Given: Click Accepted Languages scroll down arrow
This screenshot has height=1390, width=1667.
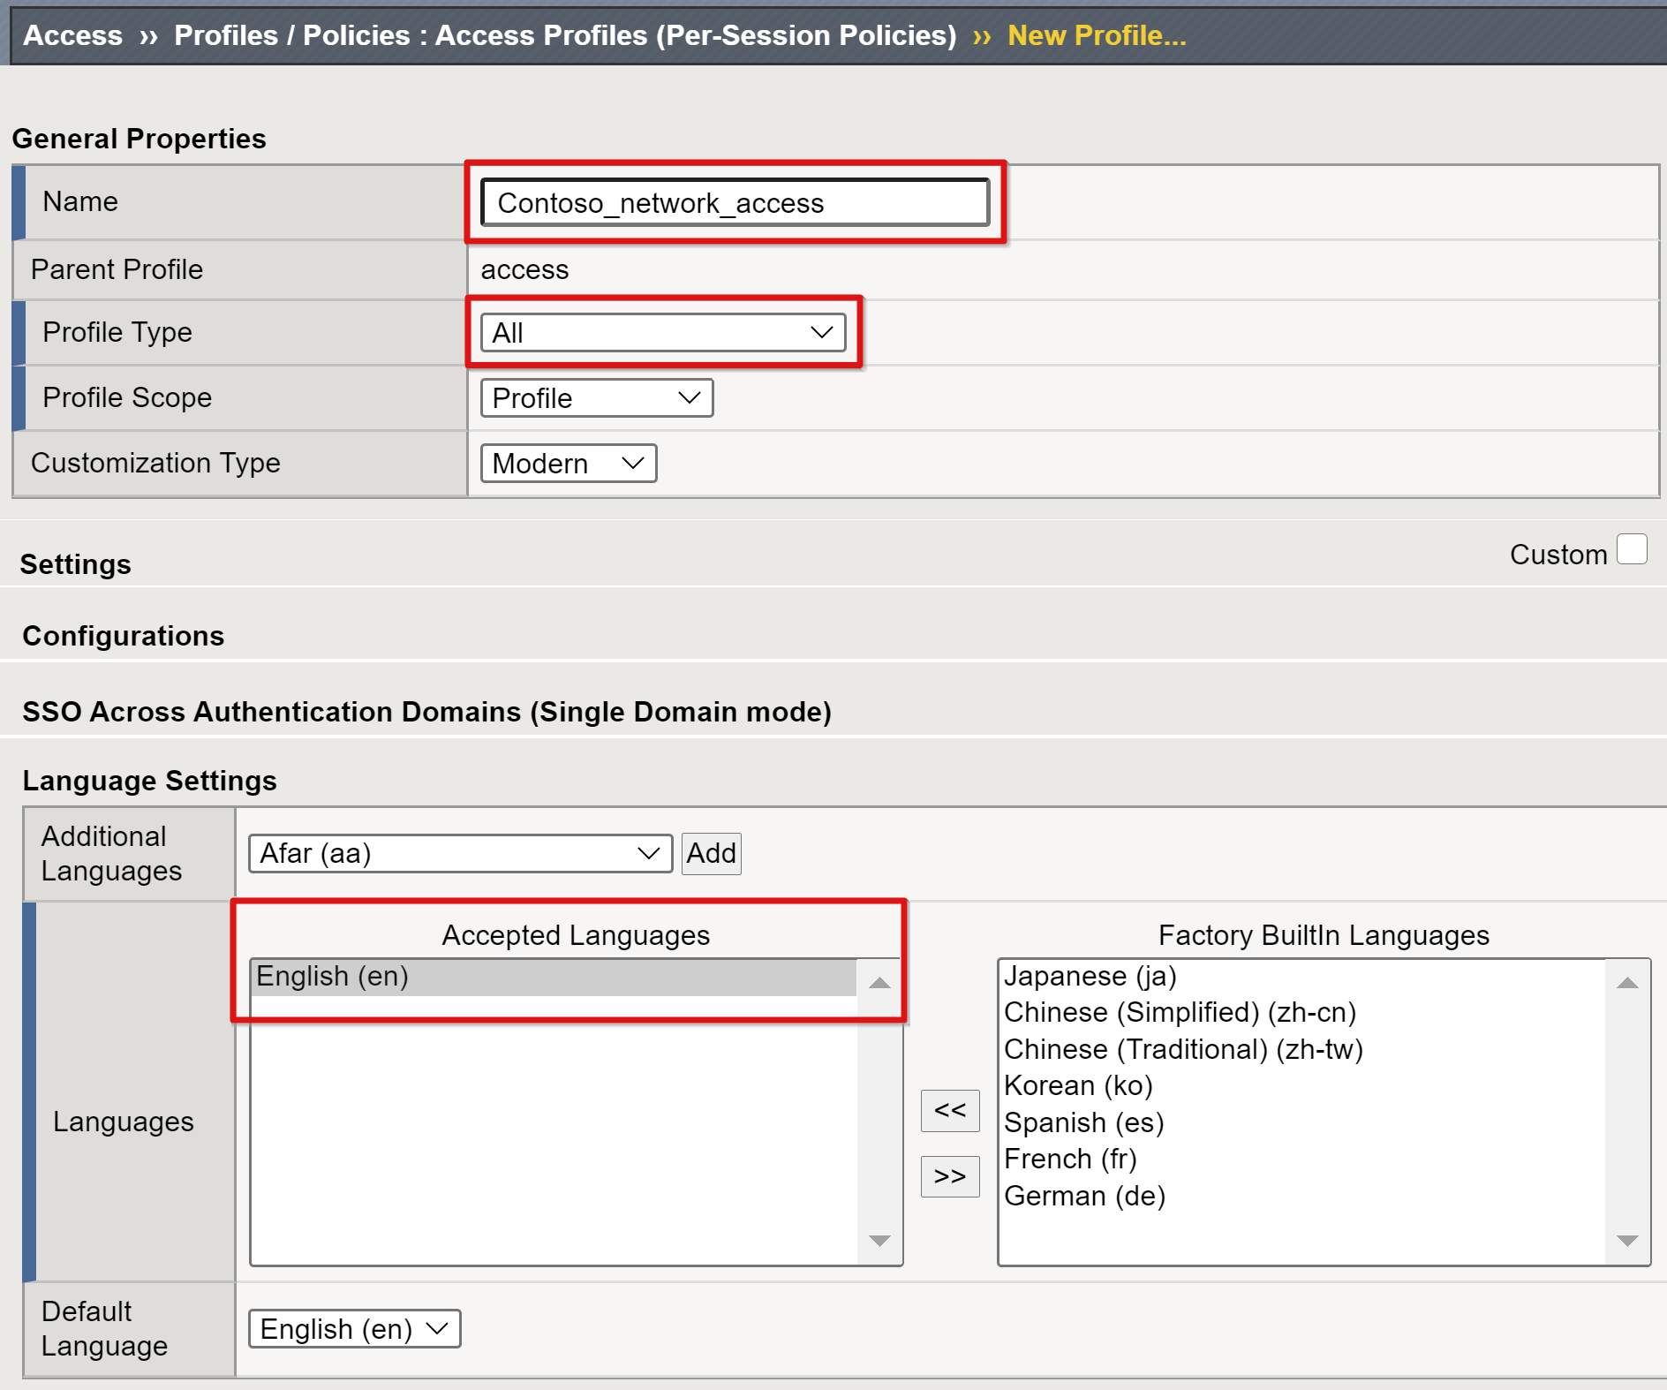Looking at the screenshot, I should pos(879,1241).
